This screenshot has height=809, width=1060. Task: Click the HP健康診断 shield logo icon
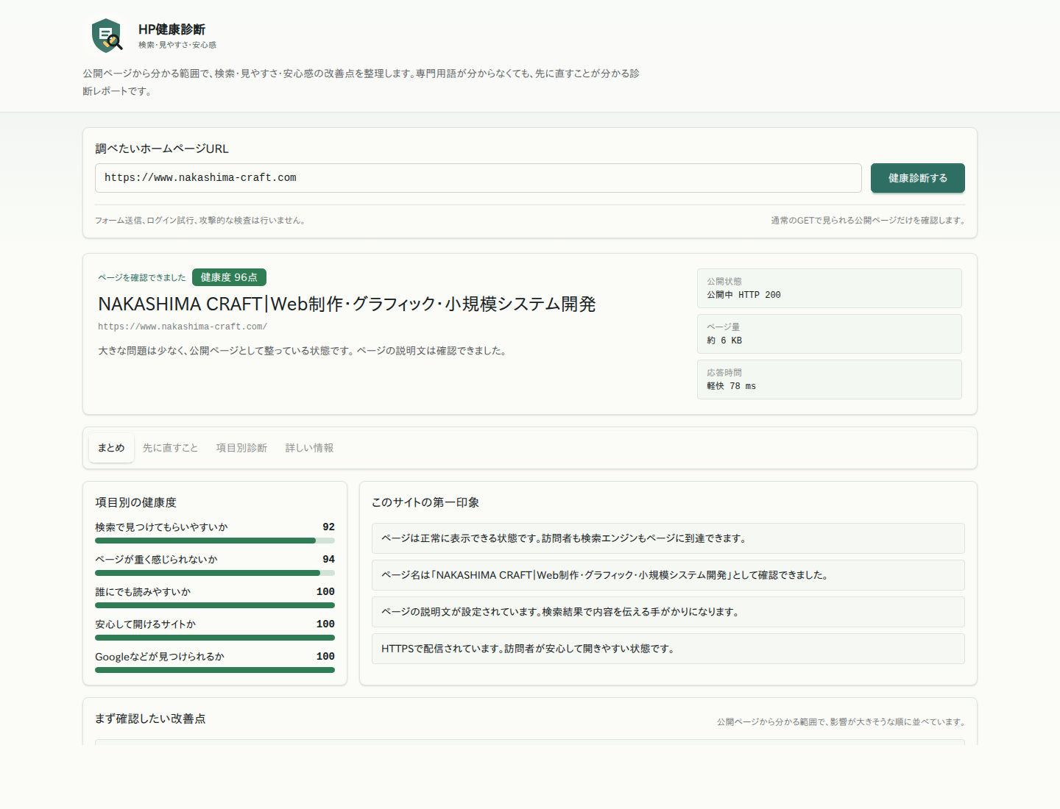tap(107, 35)
